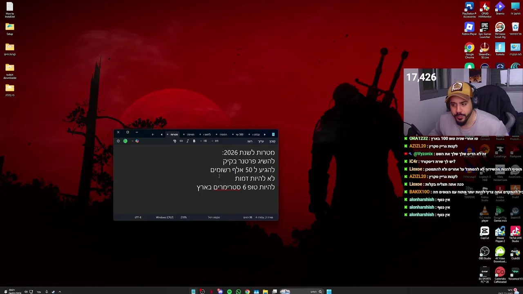
Task: Open the קובץ (File) menu
Action: point(273,141)
